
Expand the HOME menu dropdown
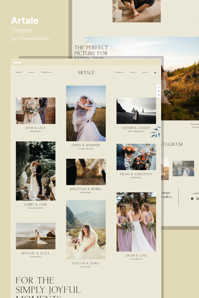coord(19,72)
